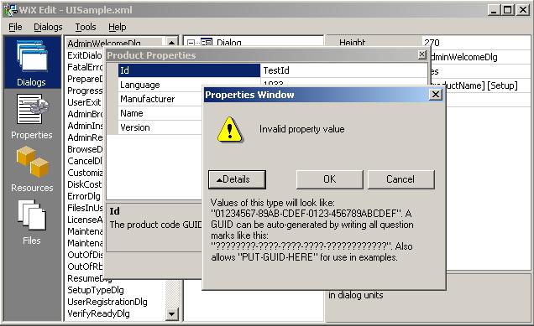Select ExitDialog in dialog list

[x=85, y=55]
